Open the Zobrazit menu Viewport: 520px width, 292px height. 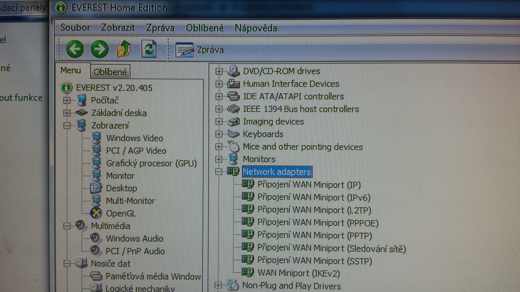click(118, 27)
